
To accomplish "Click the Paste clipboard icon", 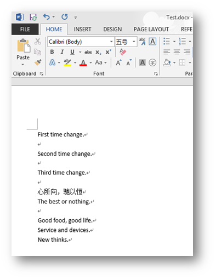I will pos(24,45).
